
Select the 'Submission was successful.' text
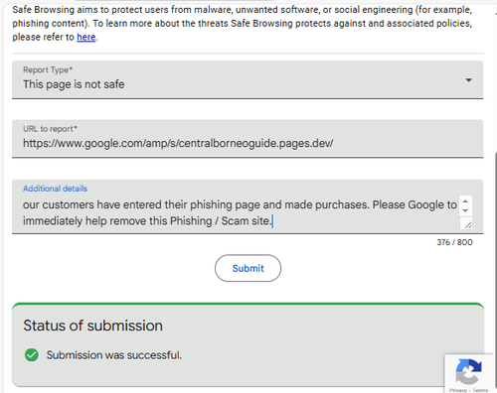[114, 355]
